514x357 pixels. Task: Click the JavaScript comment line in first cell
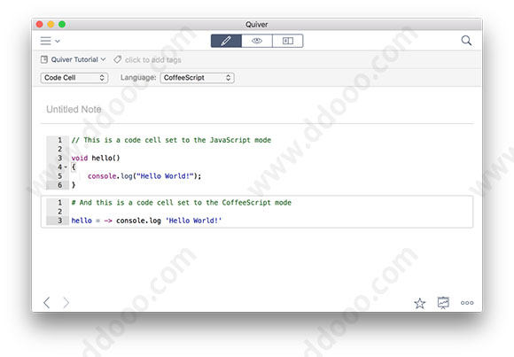tap(171, 140)
